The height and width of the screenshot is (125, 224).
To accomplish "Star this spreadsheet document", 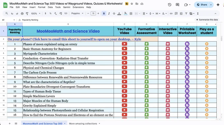I will coord(132,4).
